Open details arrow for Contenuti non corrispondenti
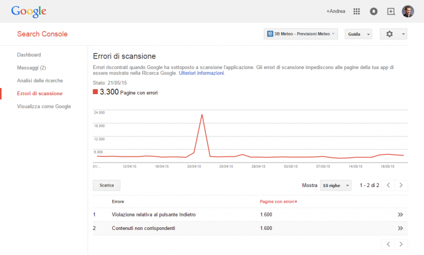The image size is (424, 255). [400, 228]
